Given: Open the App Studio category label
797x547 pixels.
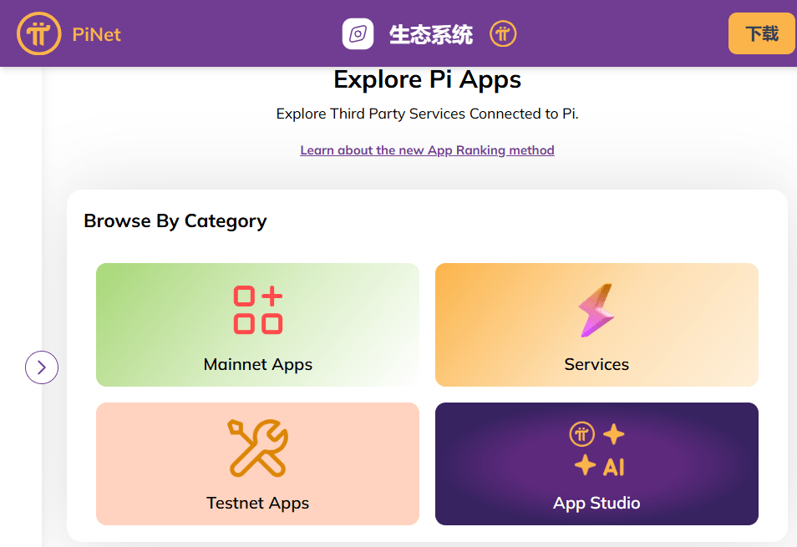Looking at the screenshot, I should 596,504.
